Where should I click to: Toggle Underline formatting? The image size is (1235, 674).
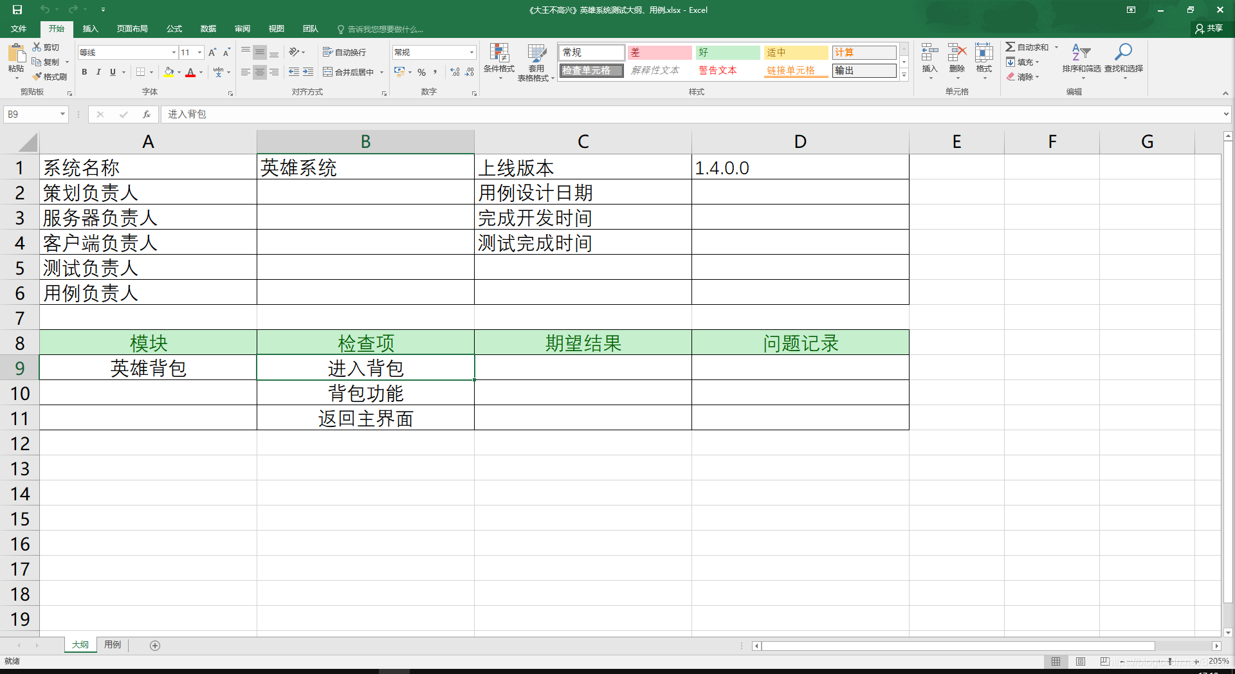click(113, 72)
